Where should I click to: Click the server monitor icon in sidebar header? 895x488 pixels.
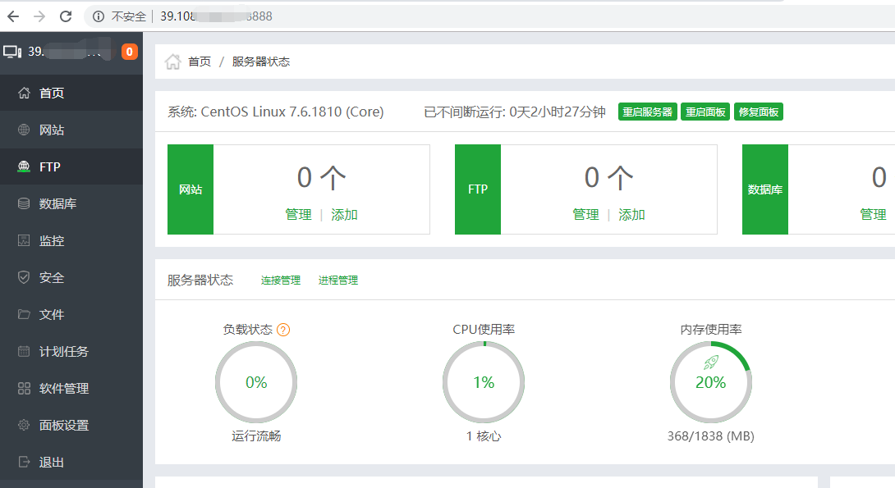pos(12,52)
